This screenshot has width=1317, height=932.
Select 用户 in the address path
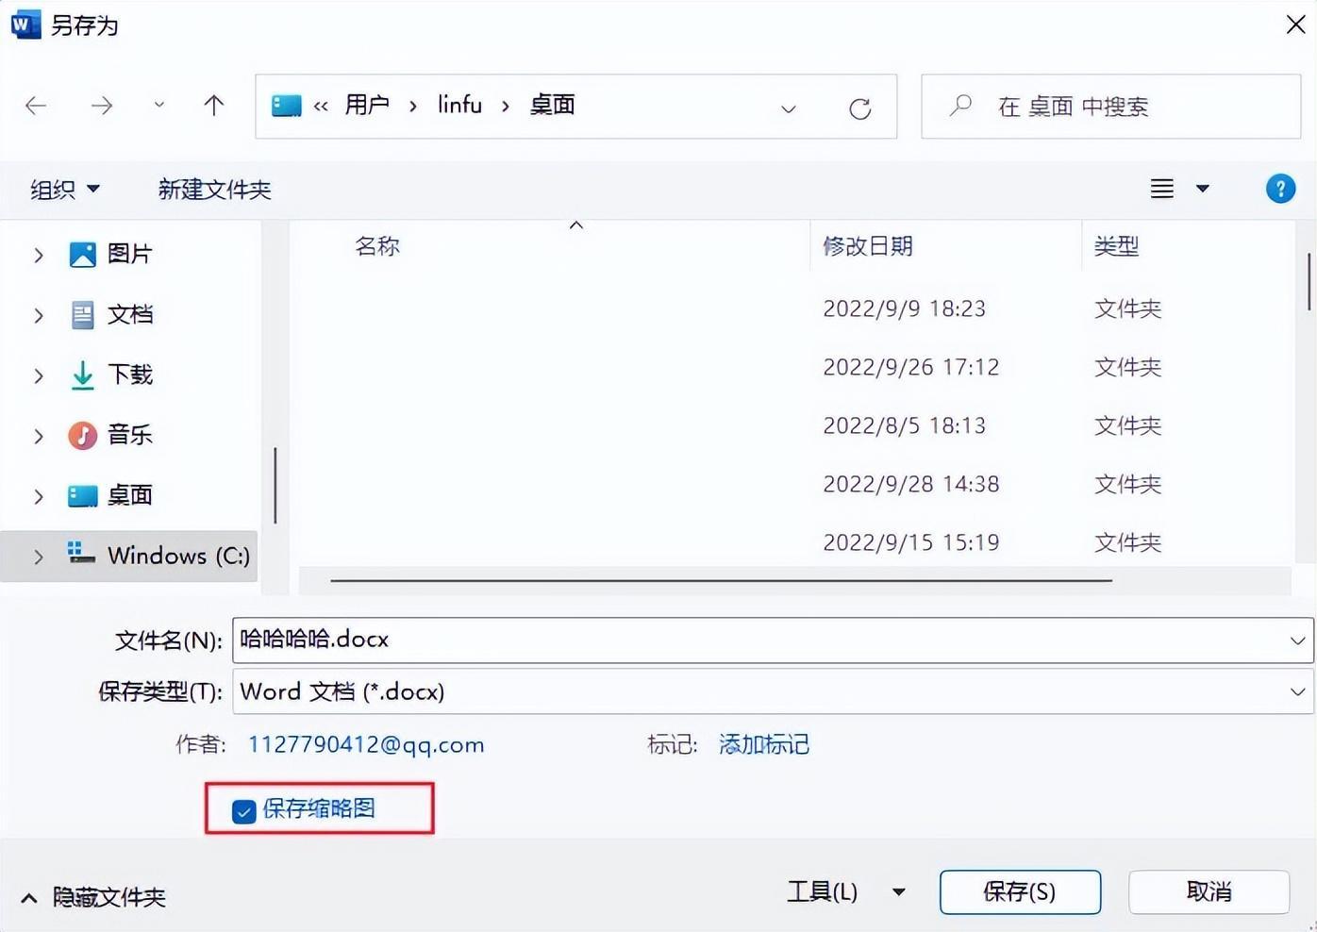pyautogui.click(x=367, y=105)
